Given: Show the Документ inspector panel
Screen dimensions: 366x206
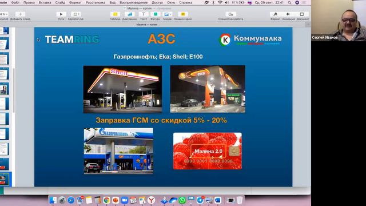Looking at the screenshot, I should tap(302, 14).
